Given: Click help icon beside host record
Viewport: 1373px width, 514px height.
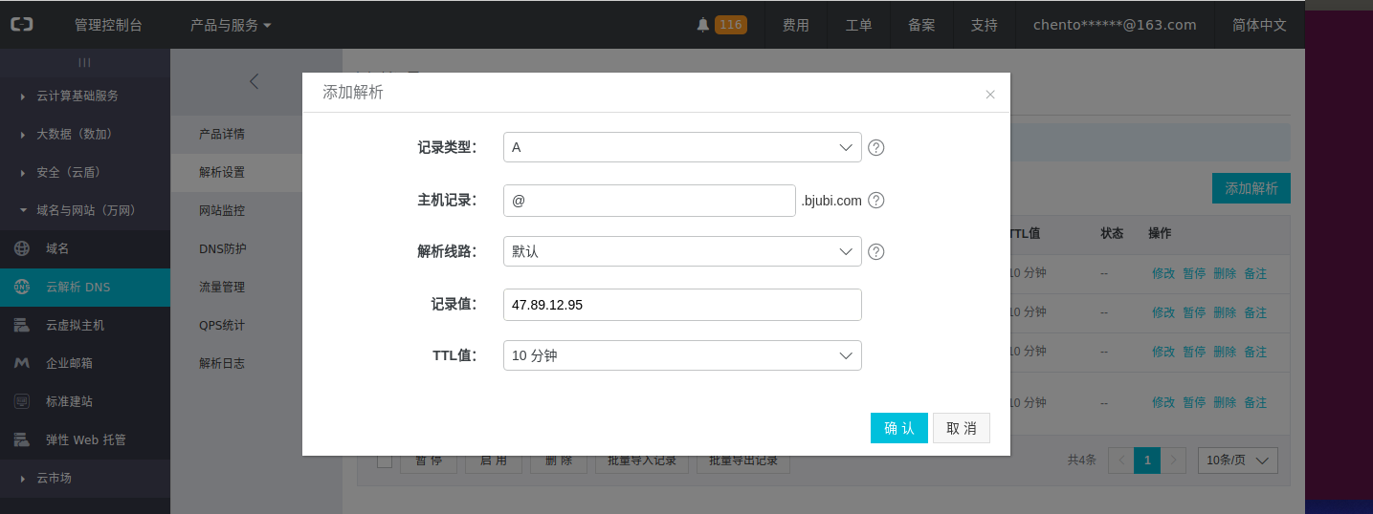Looking at the screenshot, I should tap(875, 201).
